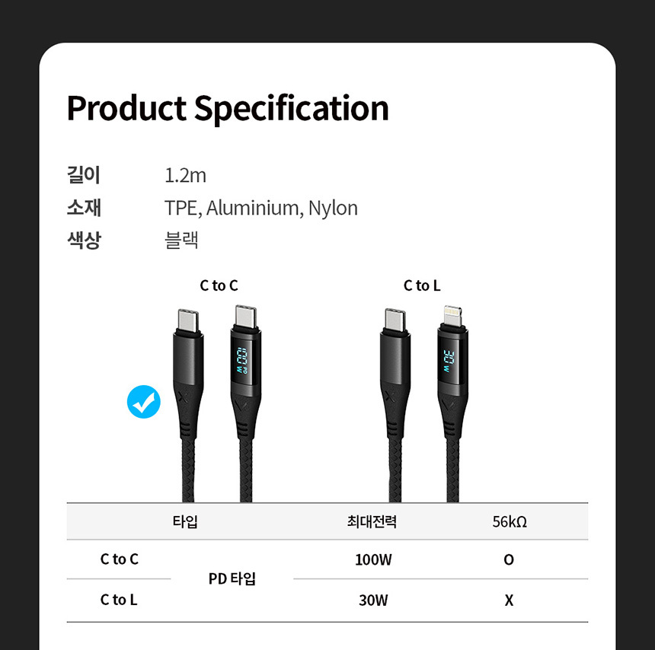Screen dimensions: 655x650
Task: Select the Product Specification heading
Action: click(x=228, y=108)
